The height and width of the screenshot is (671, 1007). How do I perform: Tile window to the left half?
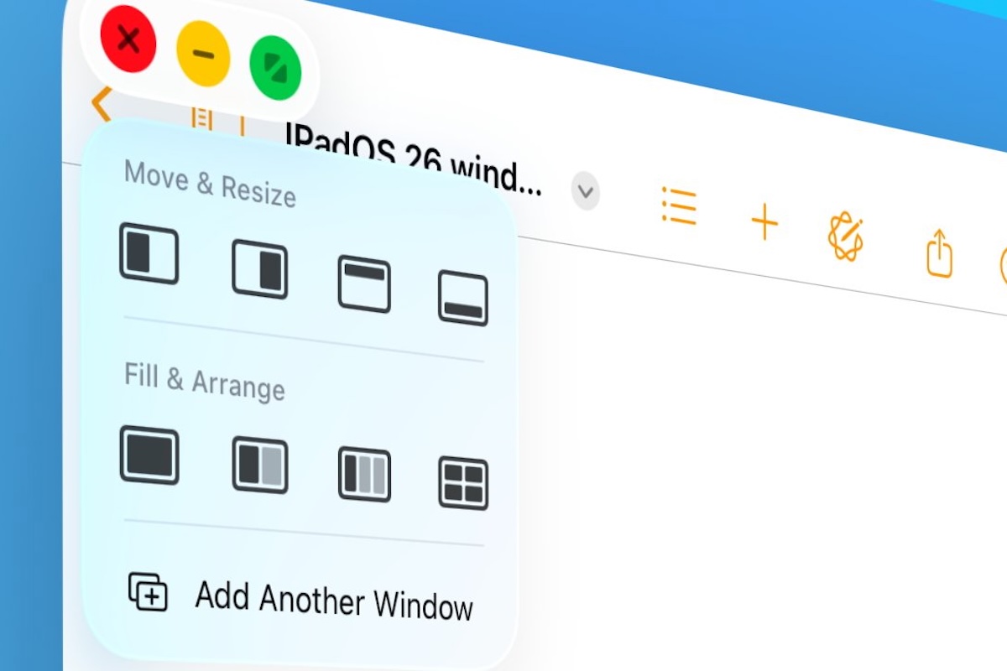coord(149,252)
